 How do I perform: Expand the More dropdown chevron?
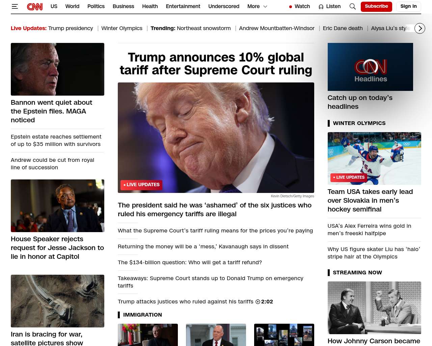[x=265, y=6]
